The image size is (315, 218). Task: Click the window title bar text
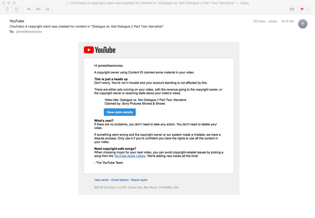pyautogui.click(x=160, y=3)
